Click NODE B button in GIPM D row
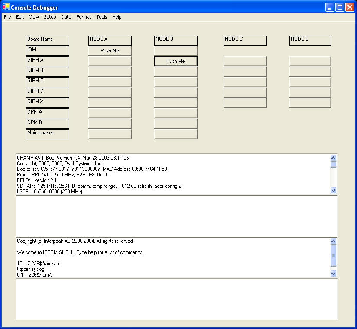This screenshot has height=329, width=357. click(x=176, y=92)
